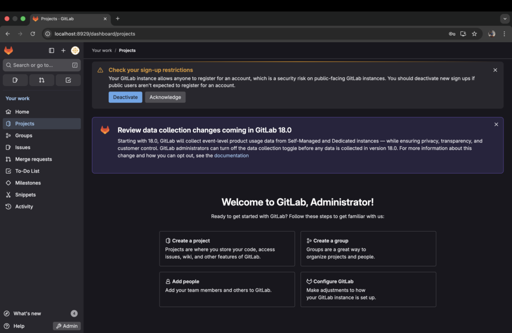Click the GitLab logo in the sidebar

click(8, 50)
